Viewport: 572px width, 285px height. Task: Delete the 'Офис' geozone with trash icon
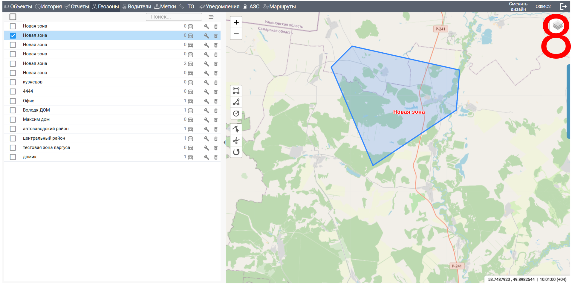coord(216,101)
